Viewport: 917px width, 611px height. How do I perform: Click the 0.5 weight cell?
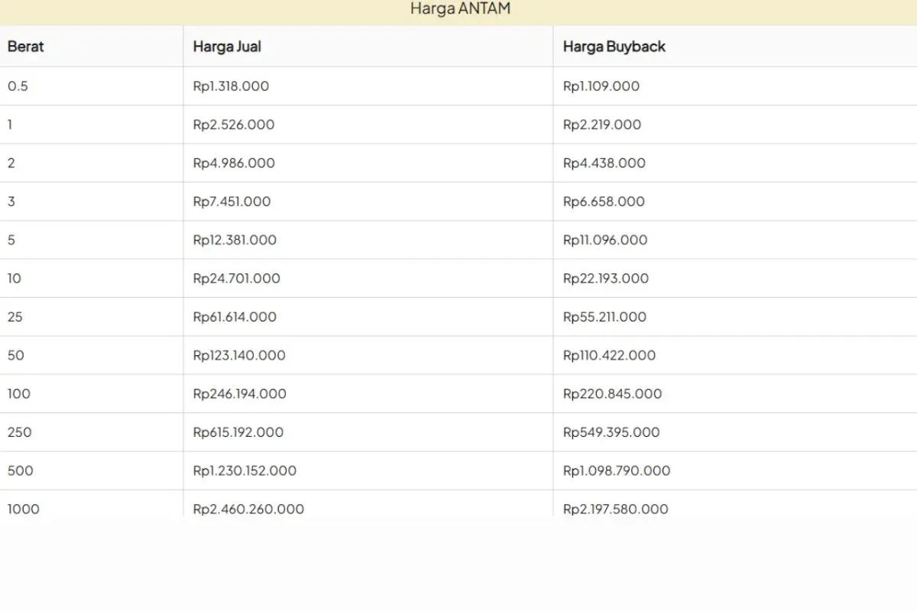[18, 86]
